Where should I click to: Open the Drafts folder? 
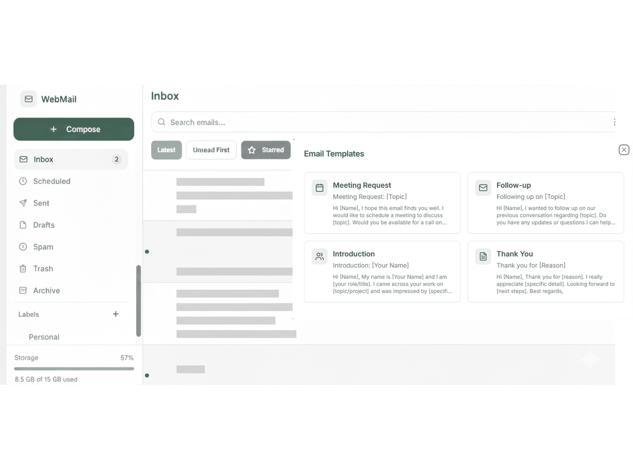pyautogui.click(x=44, y=225)
